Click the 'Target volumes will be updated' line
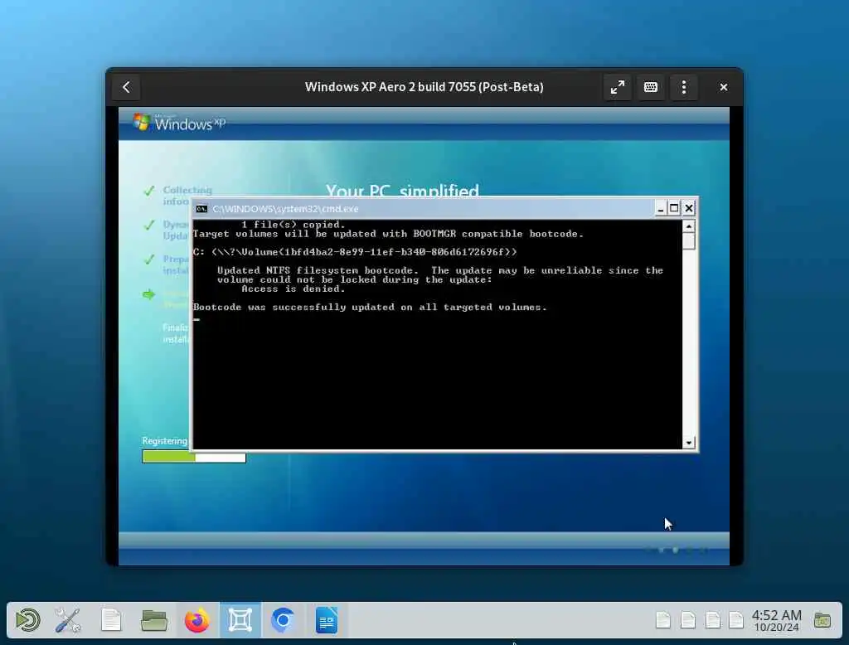The width and height of the screenshot is (849, 645). [388, 234]
